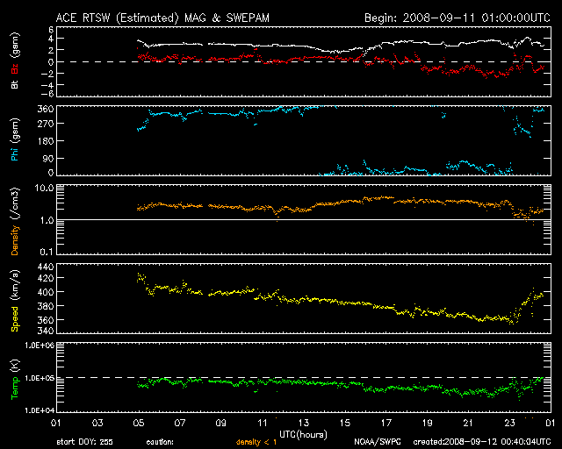Click the '10.0' tick on the Density axis
This screenshot has width=562, height=449.
click(44, 188)
